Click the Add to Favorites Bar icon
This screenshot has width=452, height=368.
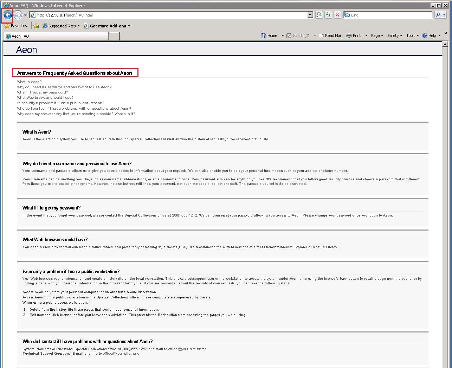click(x=37, y=26)
